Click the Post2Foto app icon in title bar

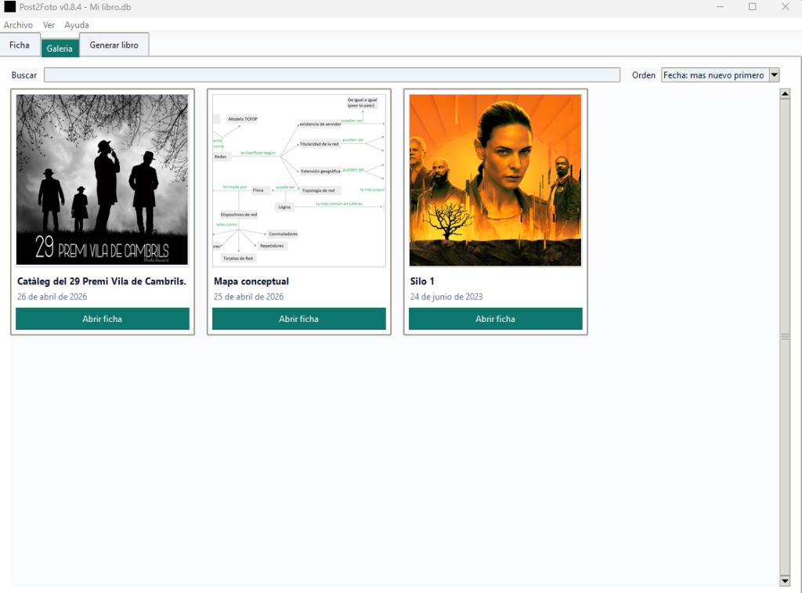click(x=9, y=7)
